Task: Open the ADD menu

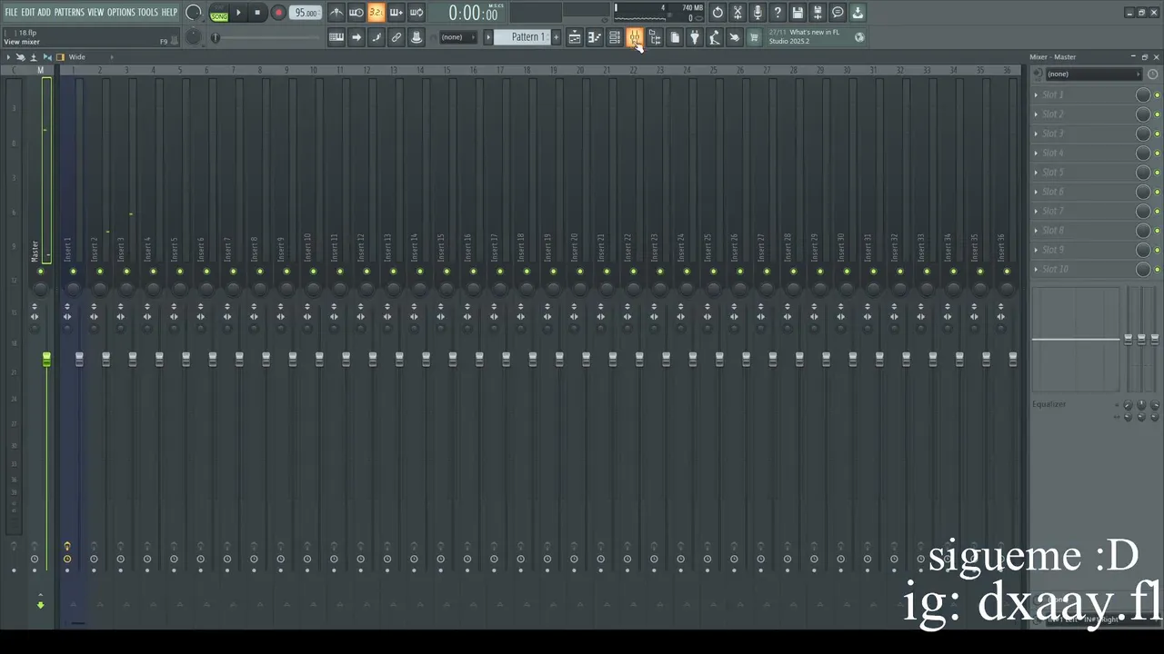Action: point(44,12)
